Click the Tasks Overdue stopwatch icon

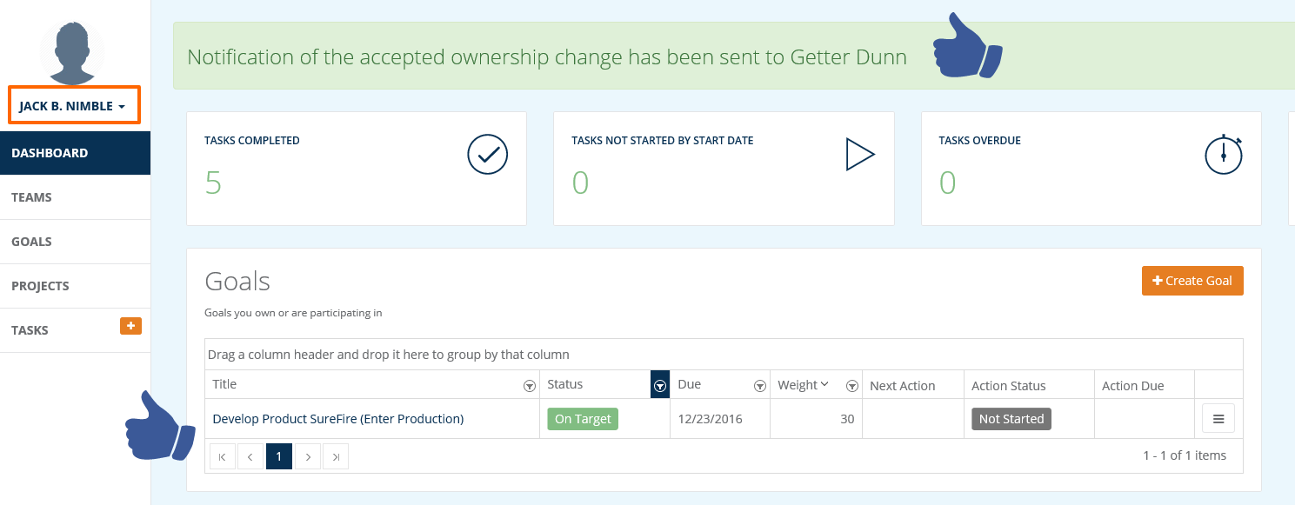click(1224, 155)
